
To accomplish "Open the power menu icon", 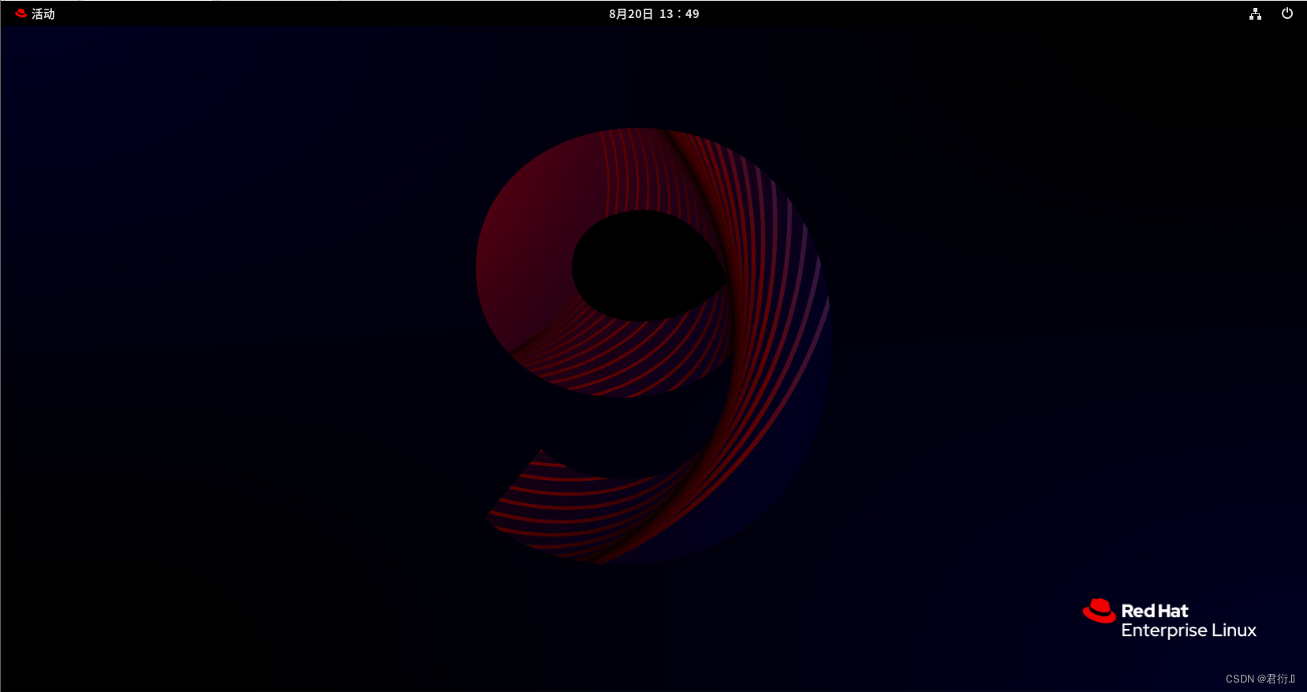I will coord(1287,13).
